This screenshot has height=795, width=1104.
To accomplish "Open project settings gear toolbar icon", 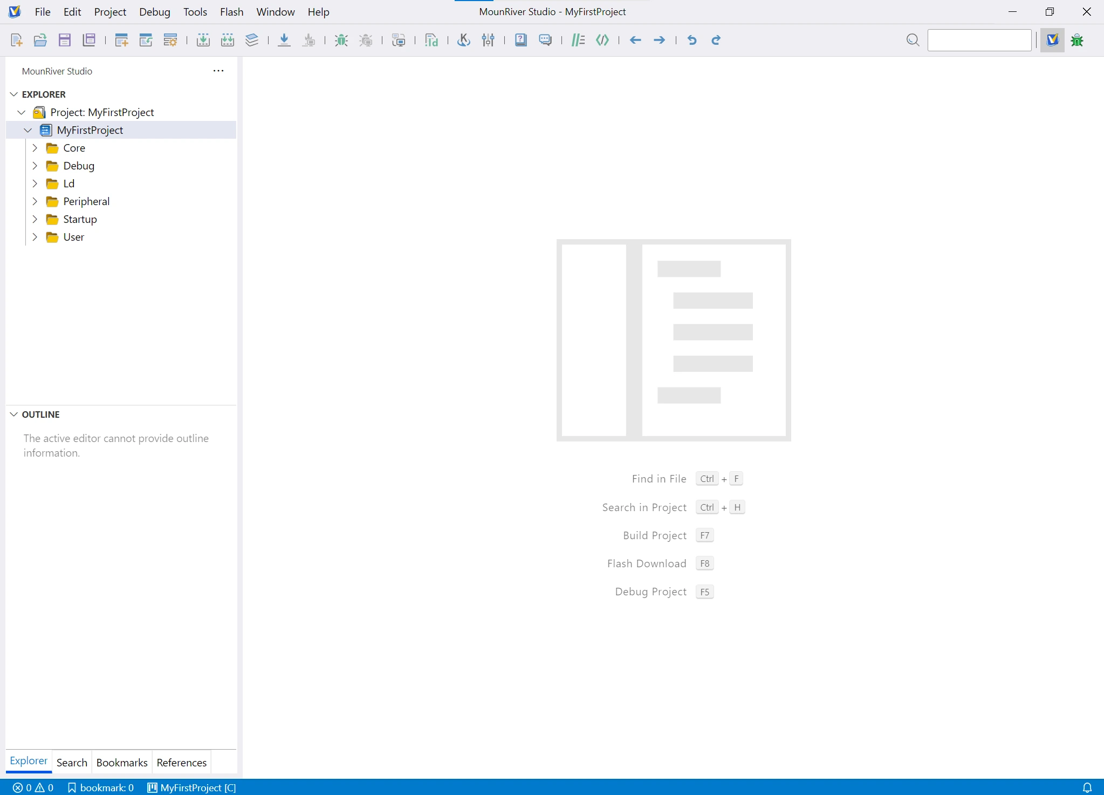I will pyautogui.click(x=170, y=40).
